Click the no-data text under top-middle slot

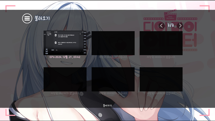pyautogui.click(x=113, y=57)
